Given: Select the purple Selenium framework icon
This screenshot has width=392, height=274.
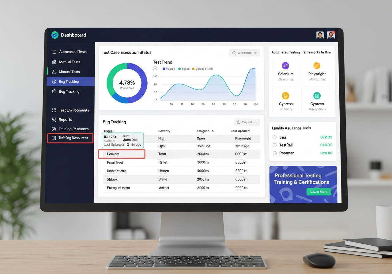Looking at the screenshot, I should 285,65.
